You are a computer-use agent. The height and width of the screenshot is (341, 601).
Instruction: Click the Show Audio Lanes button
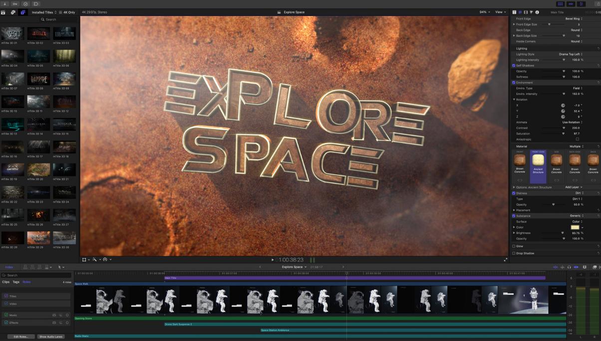click(50, 337)
